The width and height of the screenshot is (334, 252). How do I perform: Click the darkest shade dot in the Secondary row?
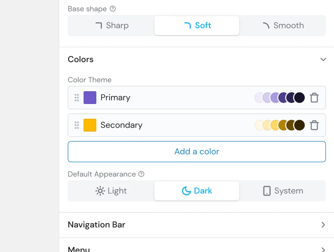[x=300, y=125]
